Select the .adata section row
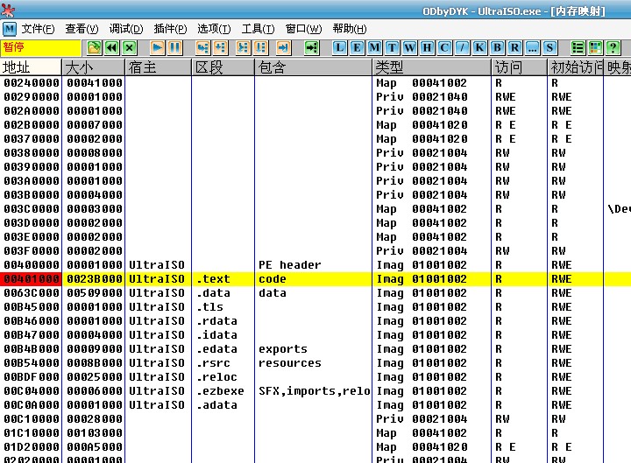Image resolution: width=631 pixels, height=463 pixels. click(315, 405)
